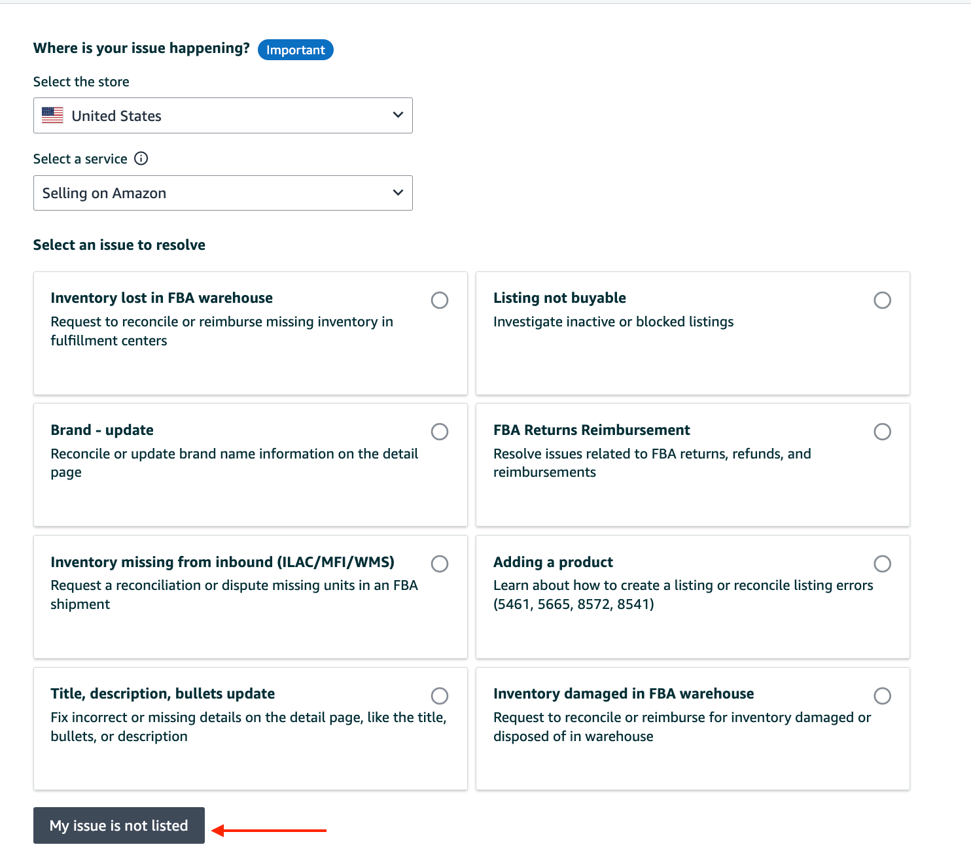Select the Adding a product radio button
The image size is (971, 866).
(x=882, y=564)
